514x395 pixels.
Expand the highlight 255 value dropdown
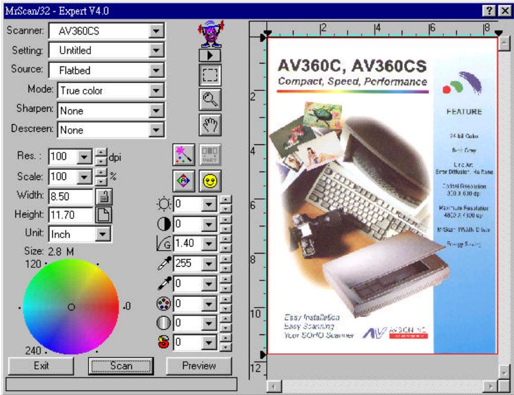click(209, 264)
